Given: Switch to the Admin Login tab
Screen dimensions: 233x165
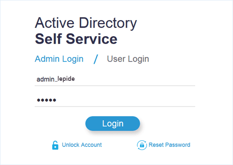Looking at the screenshot, I should [59, 59].
